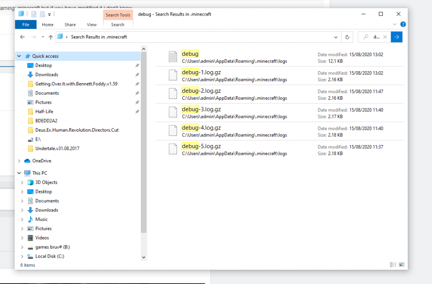Maximize the Explorer window
Viewport: 432px width, 284px height.
point(381,14)
